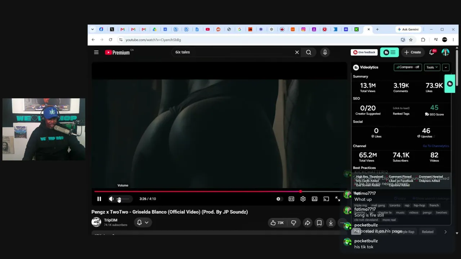View site information icon in address bar

tap(121, 40)
